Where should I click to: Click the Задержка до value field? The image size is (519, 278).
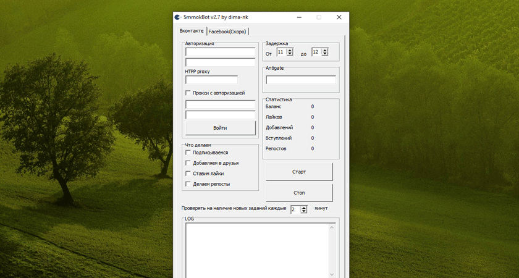coord(316,52)
